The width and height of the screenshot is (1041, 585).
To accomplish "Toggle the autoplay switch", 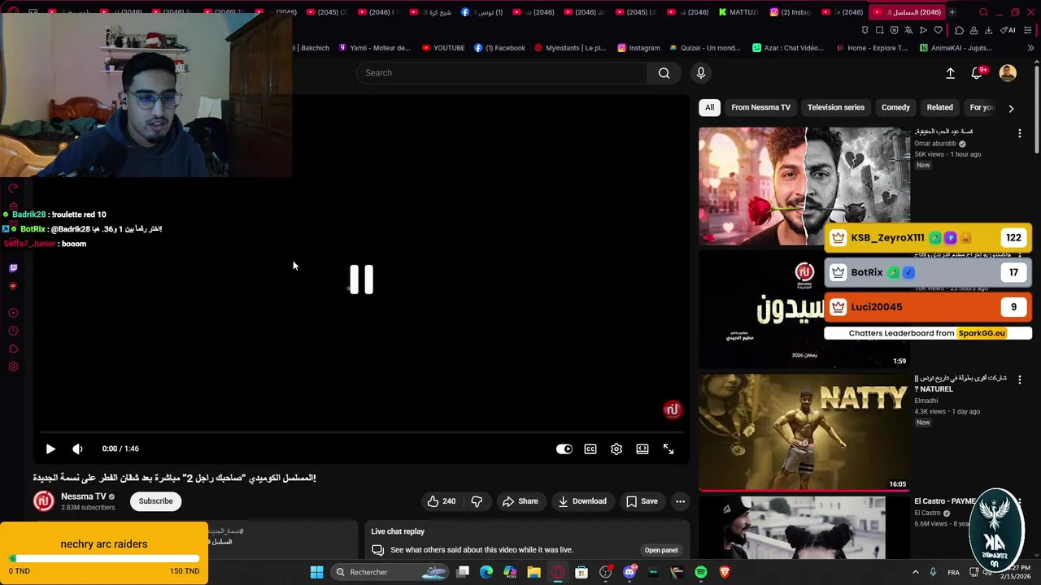I will coord(564,448).
